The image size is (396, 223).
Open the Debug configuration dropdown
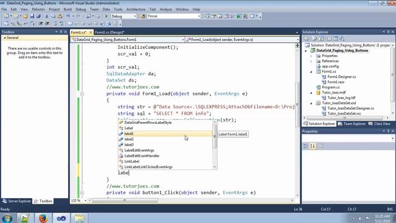pos(135,16)
